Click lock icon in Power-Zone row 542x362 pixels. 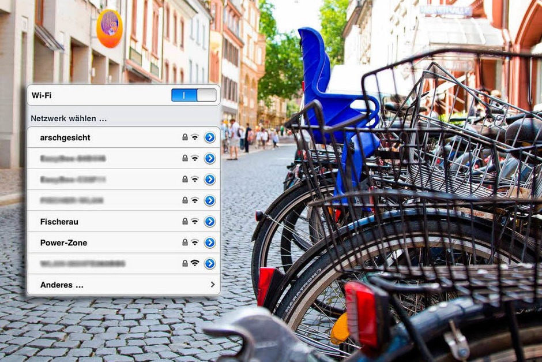[185, 242]
